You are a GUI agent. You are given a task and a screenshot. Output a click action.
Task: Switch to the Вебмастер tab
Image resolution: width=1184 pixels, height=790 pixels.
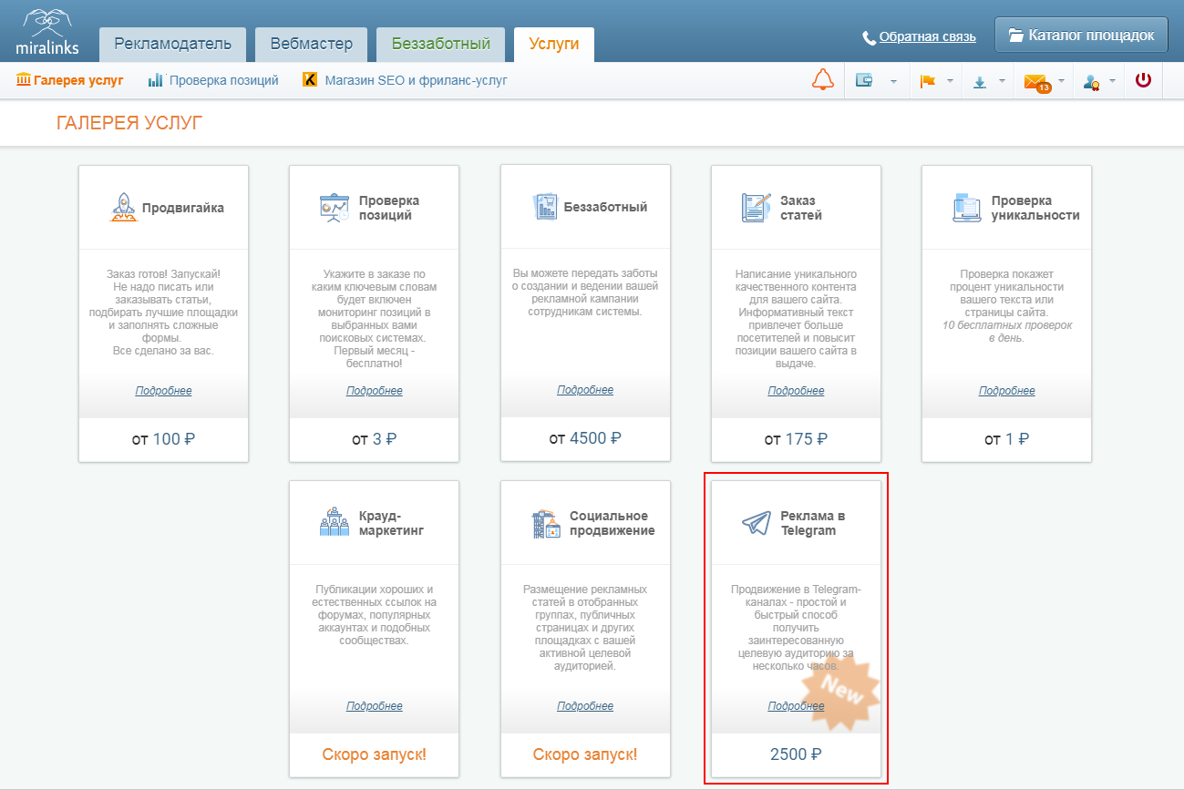[x=312, y=44]
